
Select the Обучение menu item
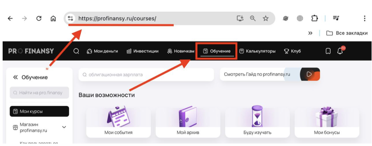tap(217, 51)
